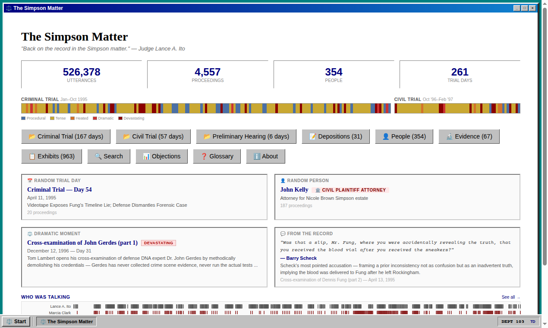Open Cross-examination of John Gerdes (part 1)
The height and width of the screenshot is (328, 548).
point(82,243)
